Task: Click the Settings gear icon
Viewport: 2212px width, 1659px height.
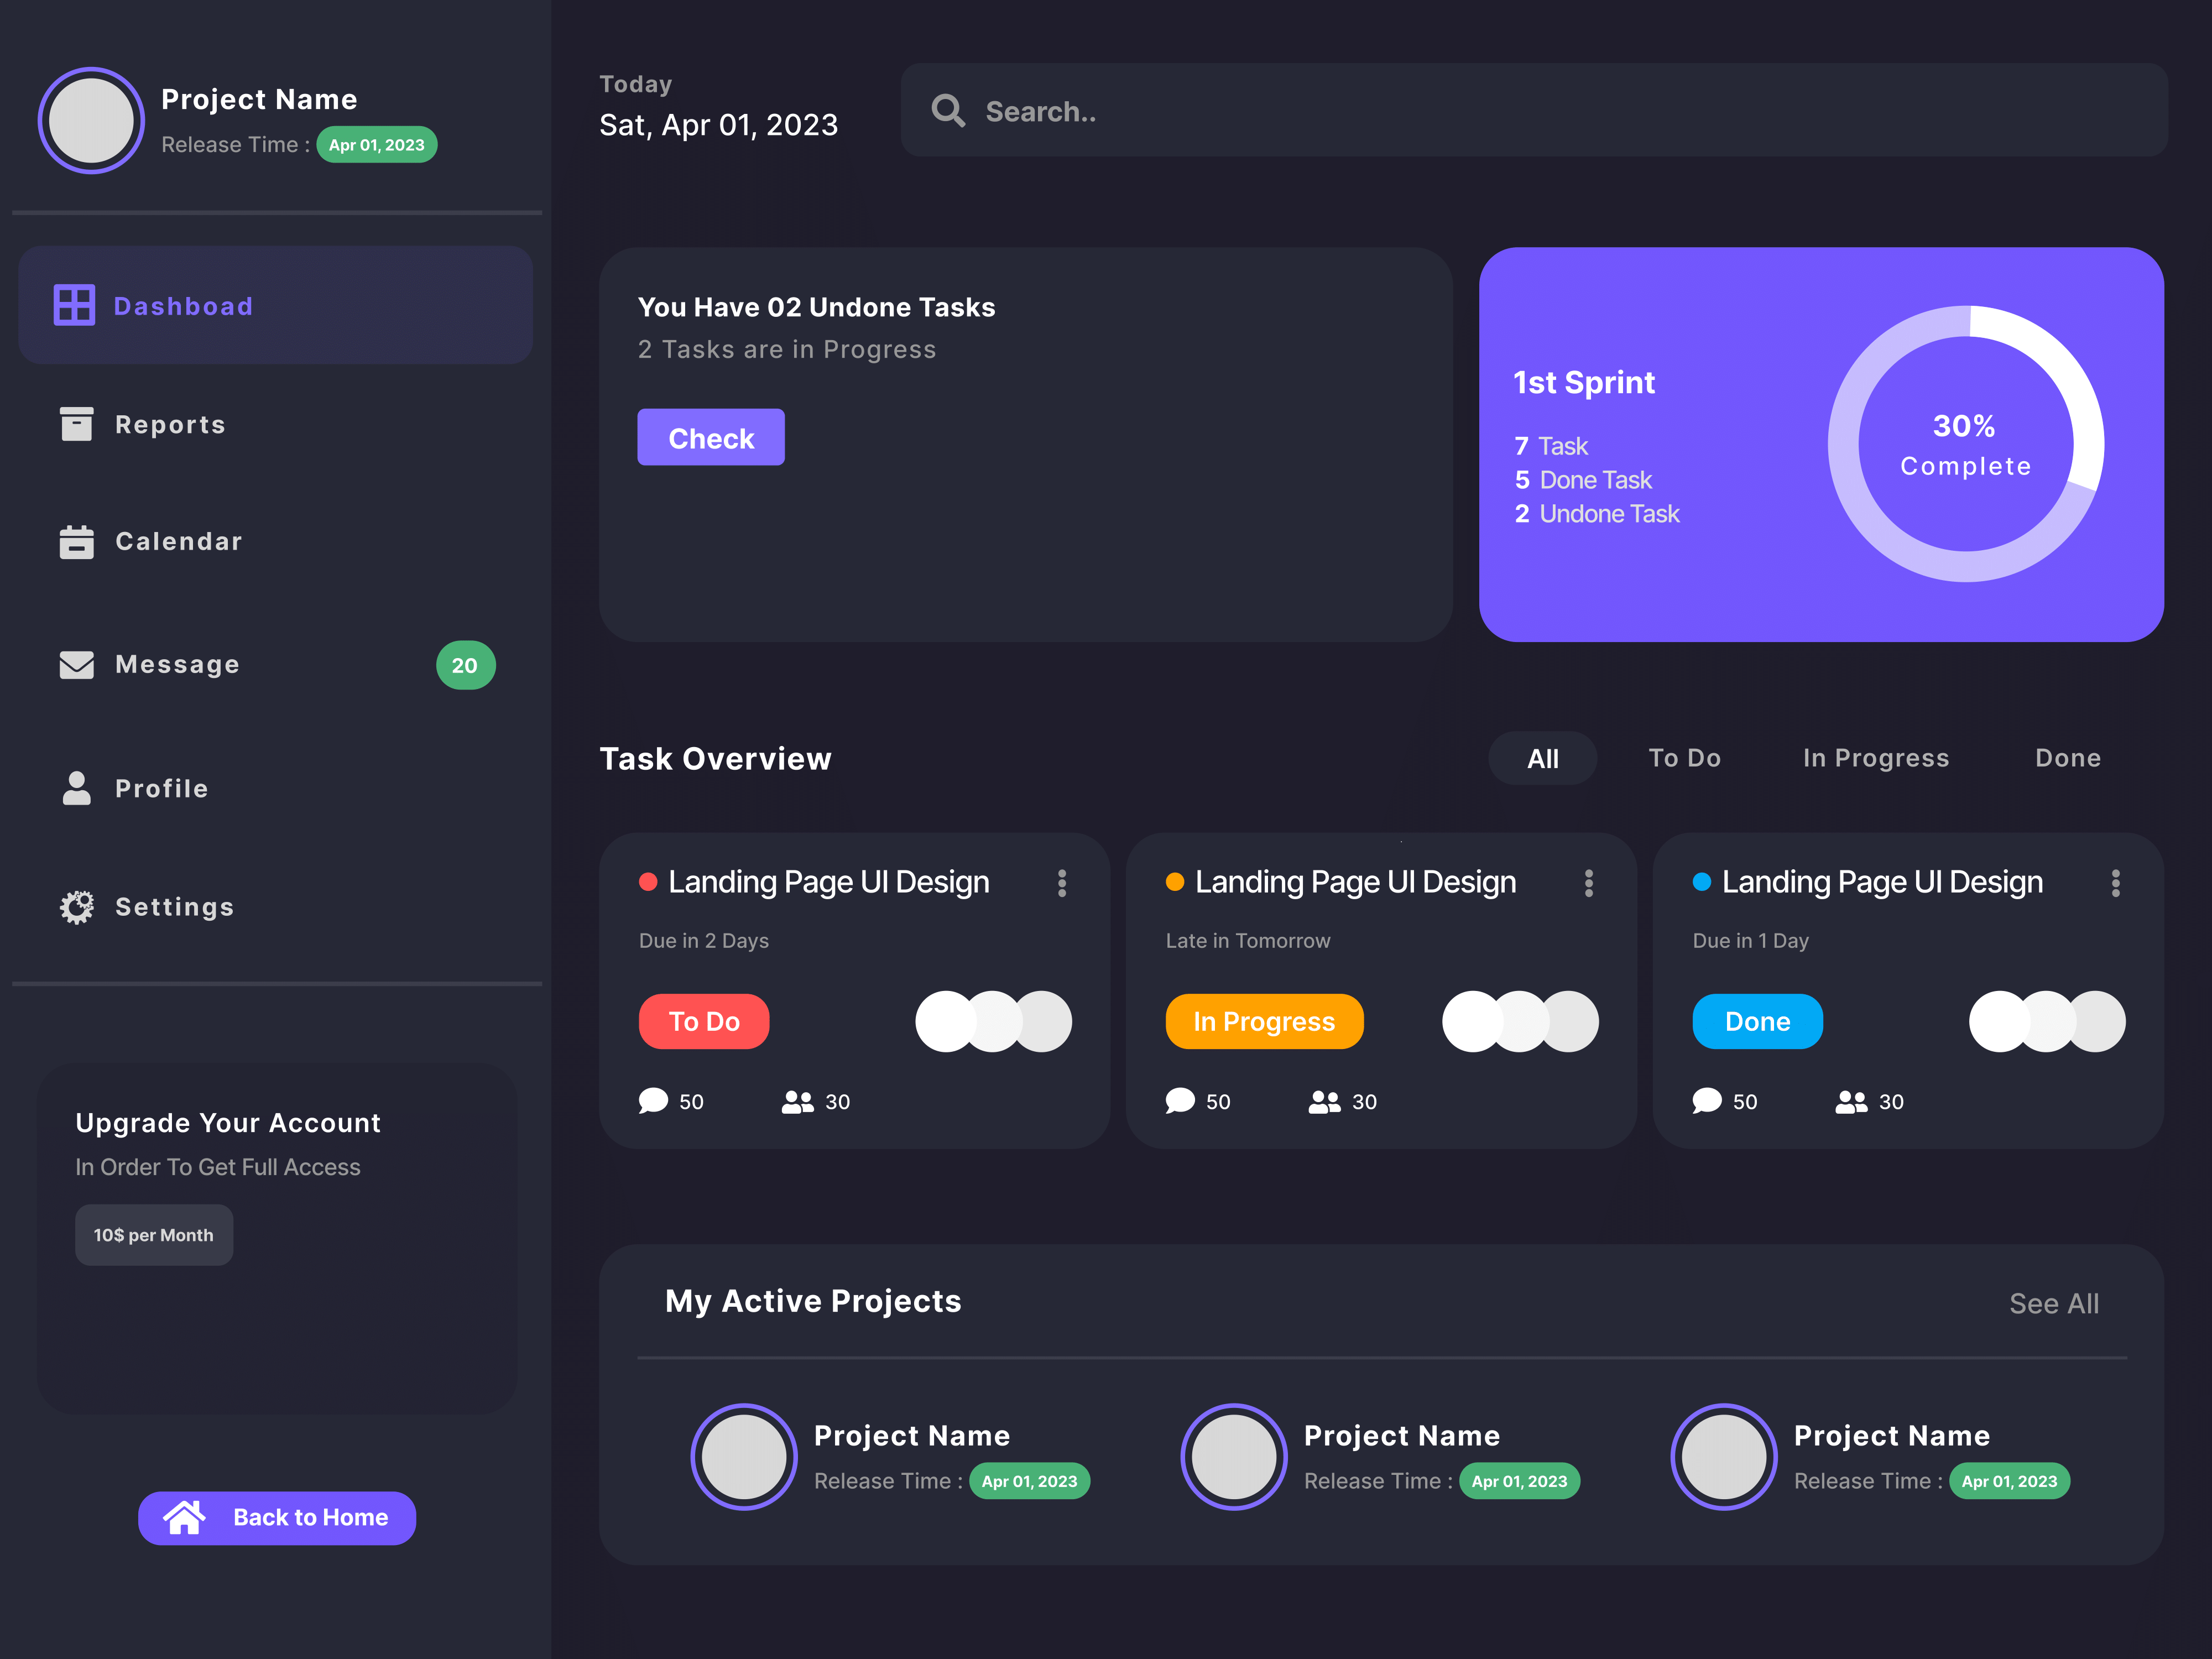Action: (x=76, y=907)
